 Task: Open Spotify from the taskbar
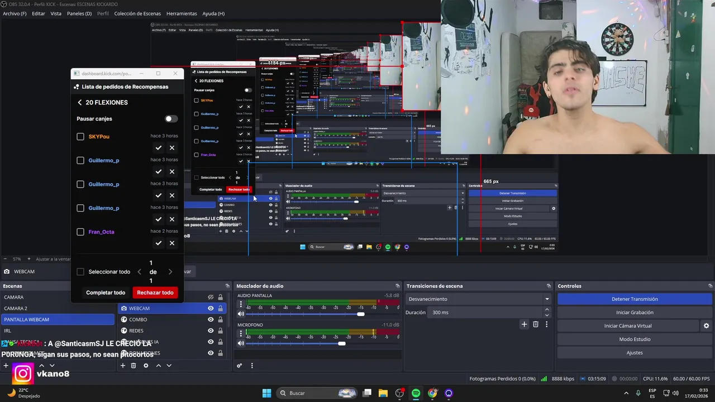tap(416, 393)
